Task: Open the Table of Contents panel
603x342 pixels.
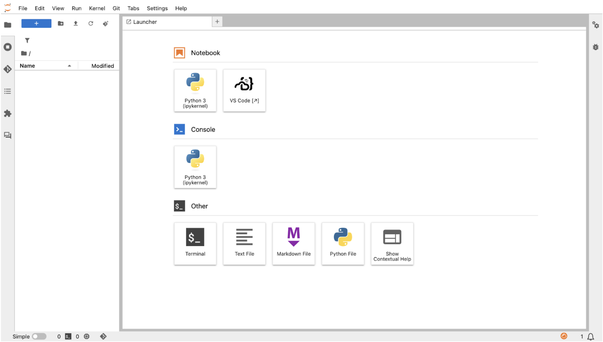Action: click(x=8, y=91)
